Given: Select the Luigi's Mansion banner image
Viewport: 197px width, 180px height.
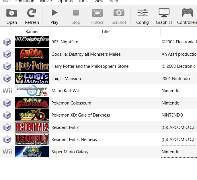Looking at the screenshot, I should (x=32, y=78).
